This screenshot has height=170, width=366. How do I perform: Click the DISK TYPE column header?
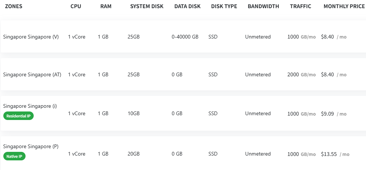click(x=224, y=6)
